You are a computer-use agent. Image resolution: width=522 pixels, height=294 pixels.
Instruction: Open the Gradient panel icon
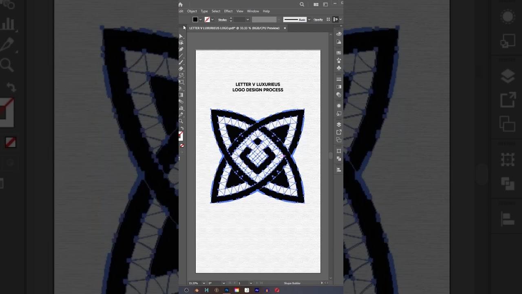click(339, 87)
